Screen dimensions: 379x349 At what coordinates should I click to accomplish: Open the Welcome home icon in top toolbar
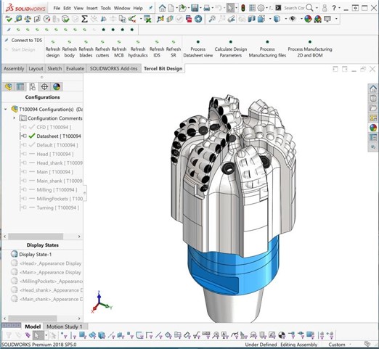coord(162,8)
